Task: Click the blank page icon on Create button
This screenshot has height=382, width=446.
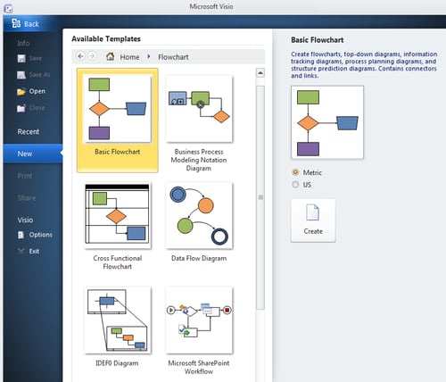Action: coord(312,212)
